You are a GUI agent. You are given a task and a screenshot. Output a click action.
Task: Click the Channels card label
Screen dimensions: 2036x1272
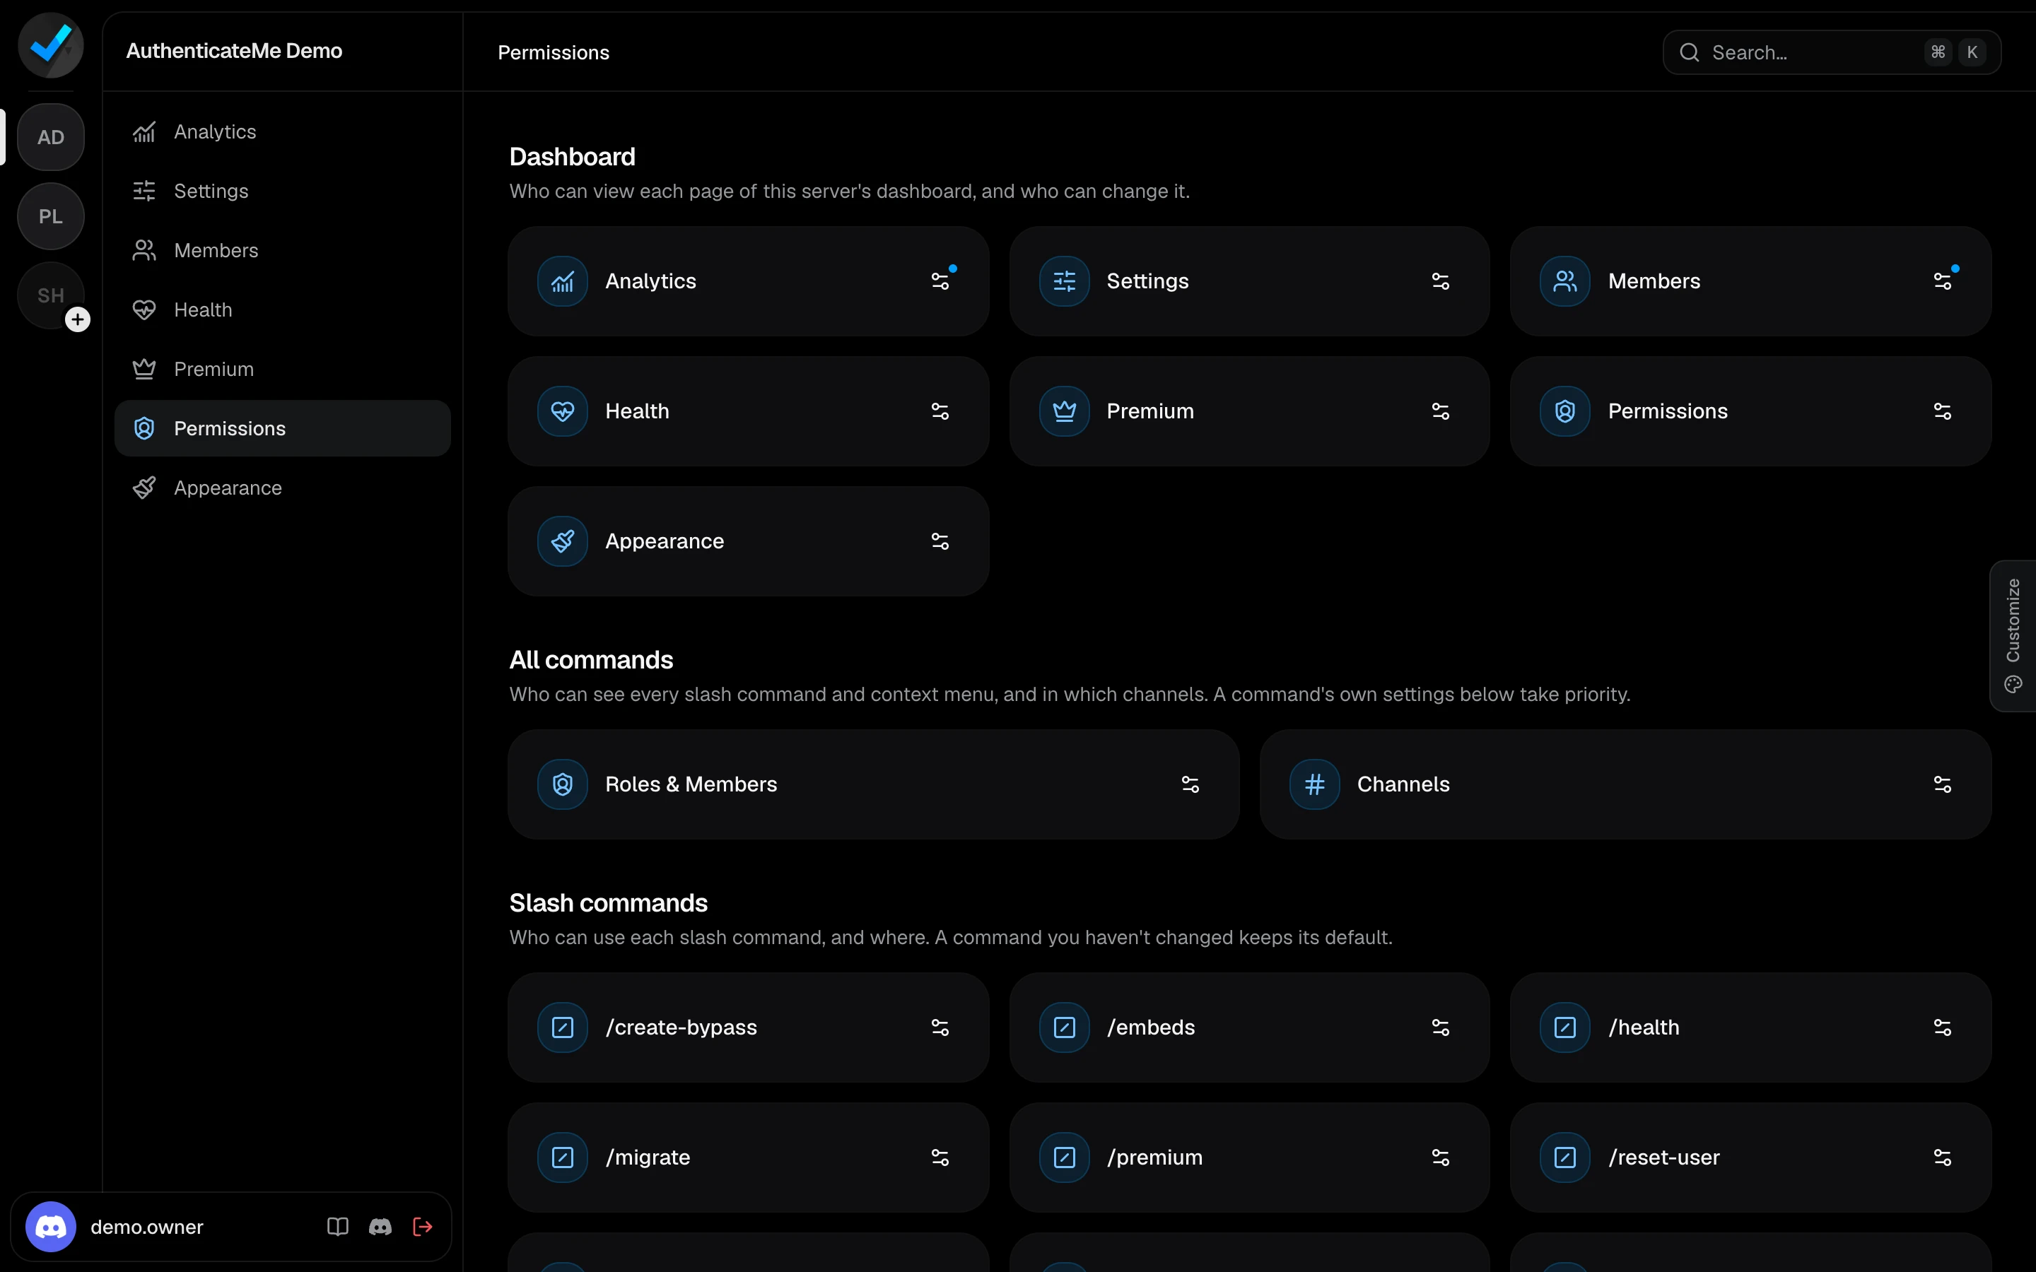[1403, 784]
